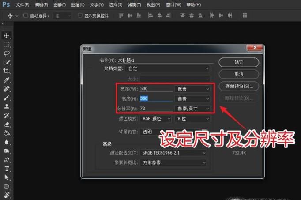The width and height of the screenshot is (301, 200).
Task: Close the 新建 dialog with X
Action: click(x=255, y=48)
